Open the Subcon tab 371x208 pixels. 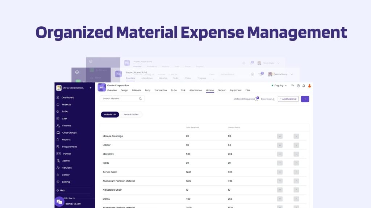pos(222,90)
